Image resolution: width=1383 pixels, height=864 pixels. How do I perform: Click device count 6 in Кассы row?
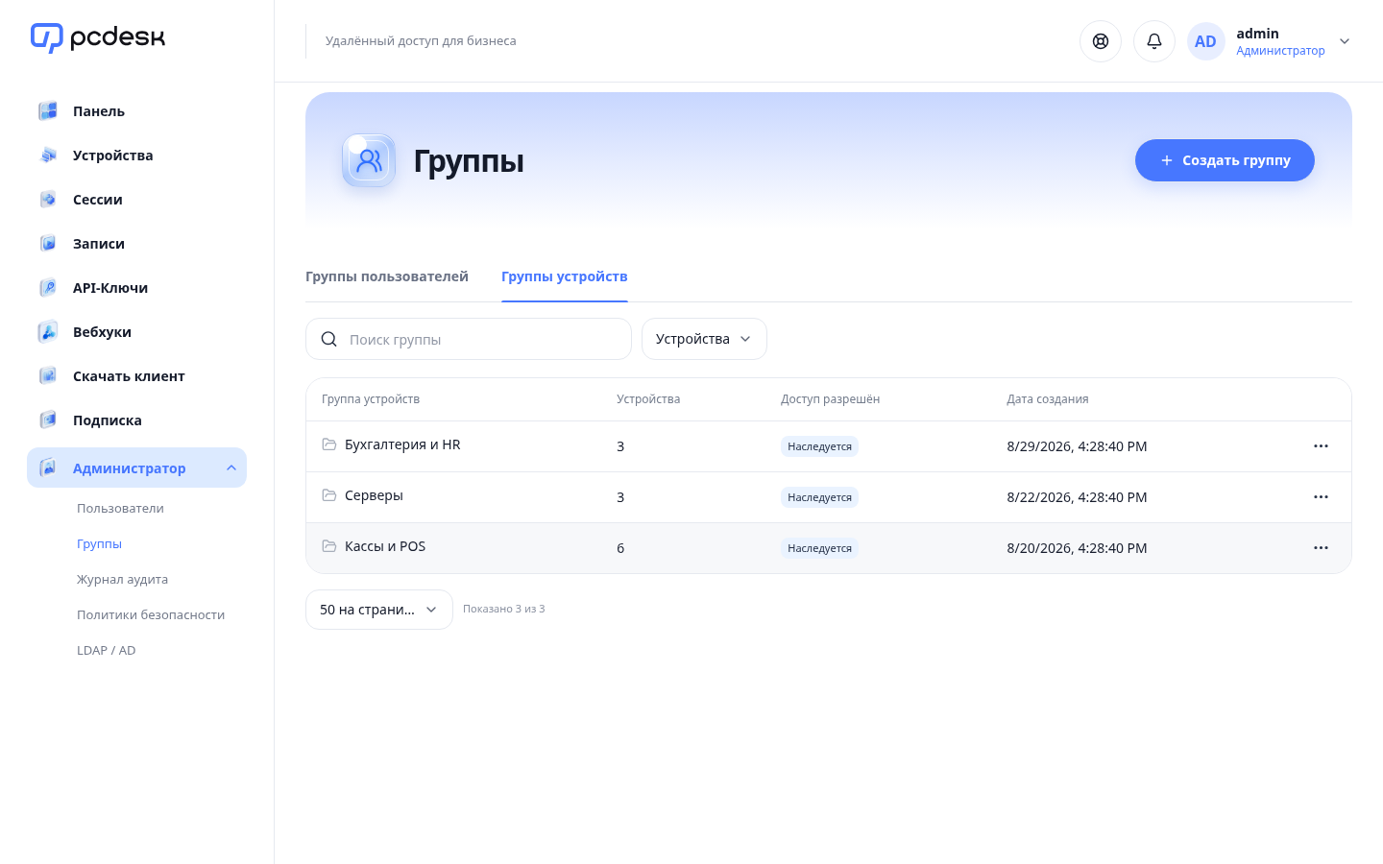(620, 548)
